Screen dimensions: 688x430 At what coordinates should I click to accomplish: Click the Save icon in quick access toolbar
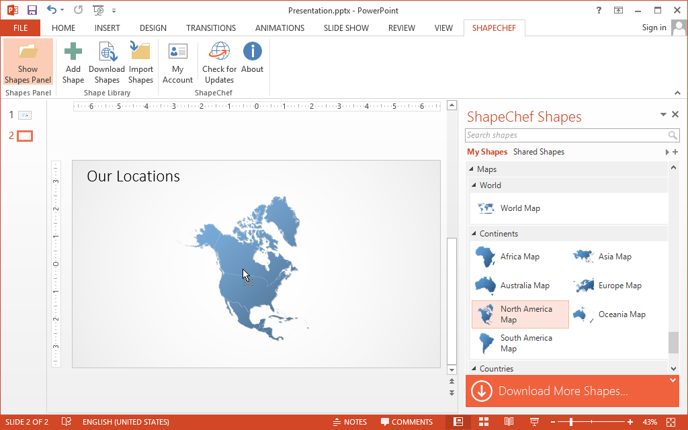click(x=32, y=10)
